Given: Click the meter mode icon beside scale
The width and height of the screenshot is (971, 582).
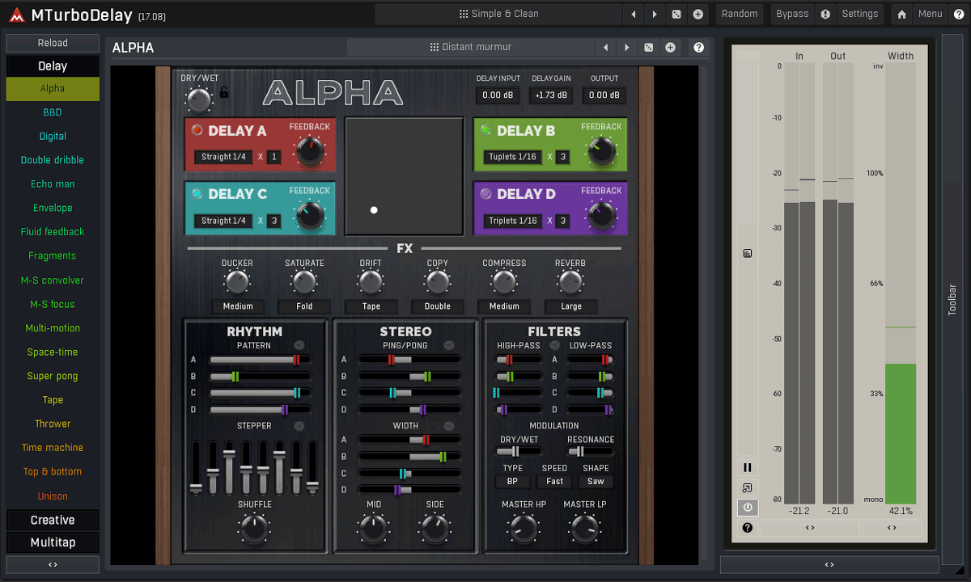Looking at the screenshot, I should click(x=747, y=254).
